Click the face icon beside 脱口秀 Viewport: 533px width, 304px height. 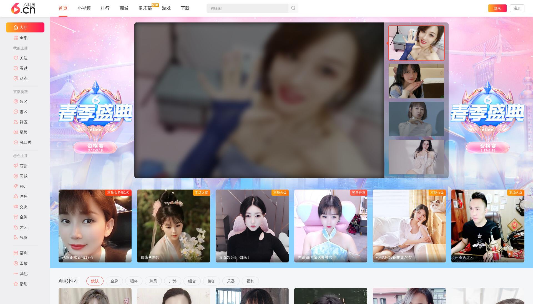coord(16,142)
